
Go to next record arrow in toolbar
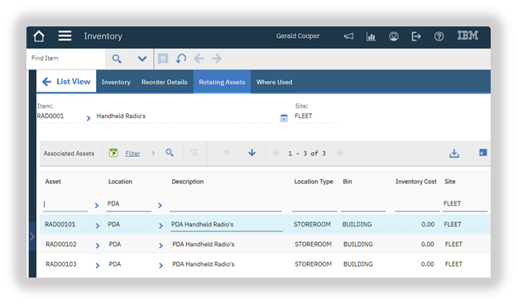click(217, 59)
